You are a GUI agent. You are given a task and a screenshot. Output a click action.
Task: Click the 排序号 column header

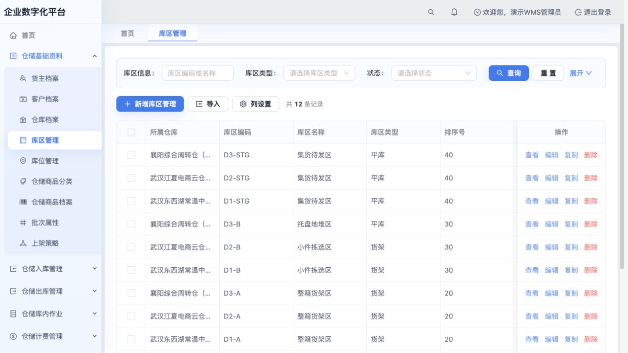(x=455, y=132)
